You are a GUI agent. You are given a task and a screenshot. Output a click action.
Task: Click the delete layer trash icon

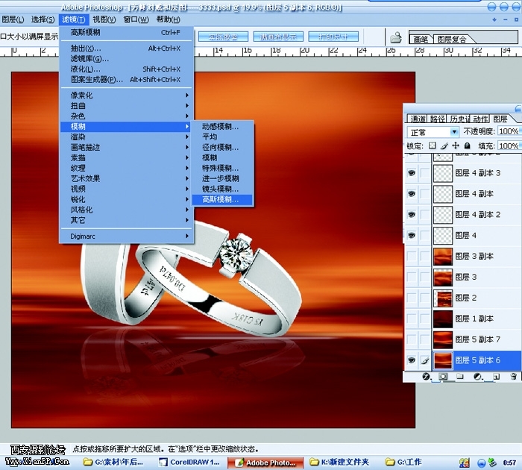pos(513,377)
